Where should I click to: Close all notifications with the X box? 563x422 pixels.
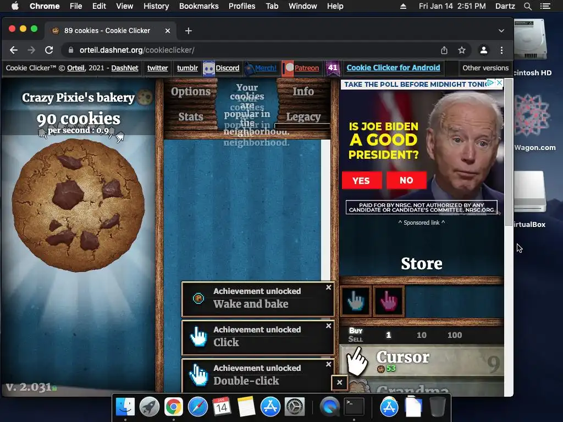(339, 382)
